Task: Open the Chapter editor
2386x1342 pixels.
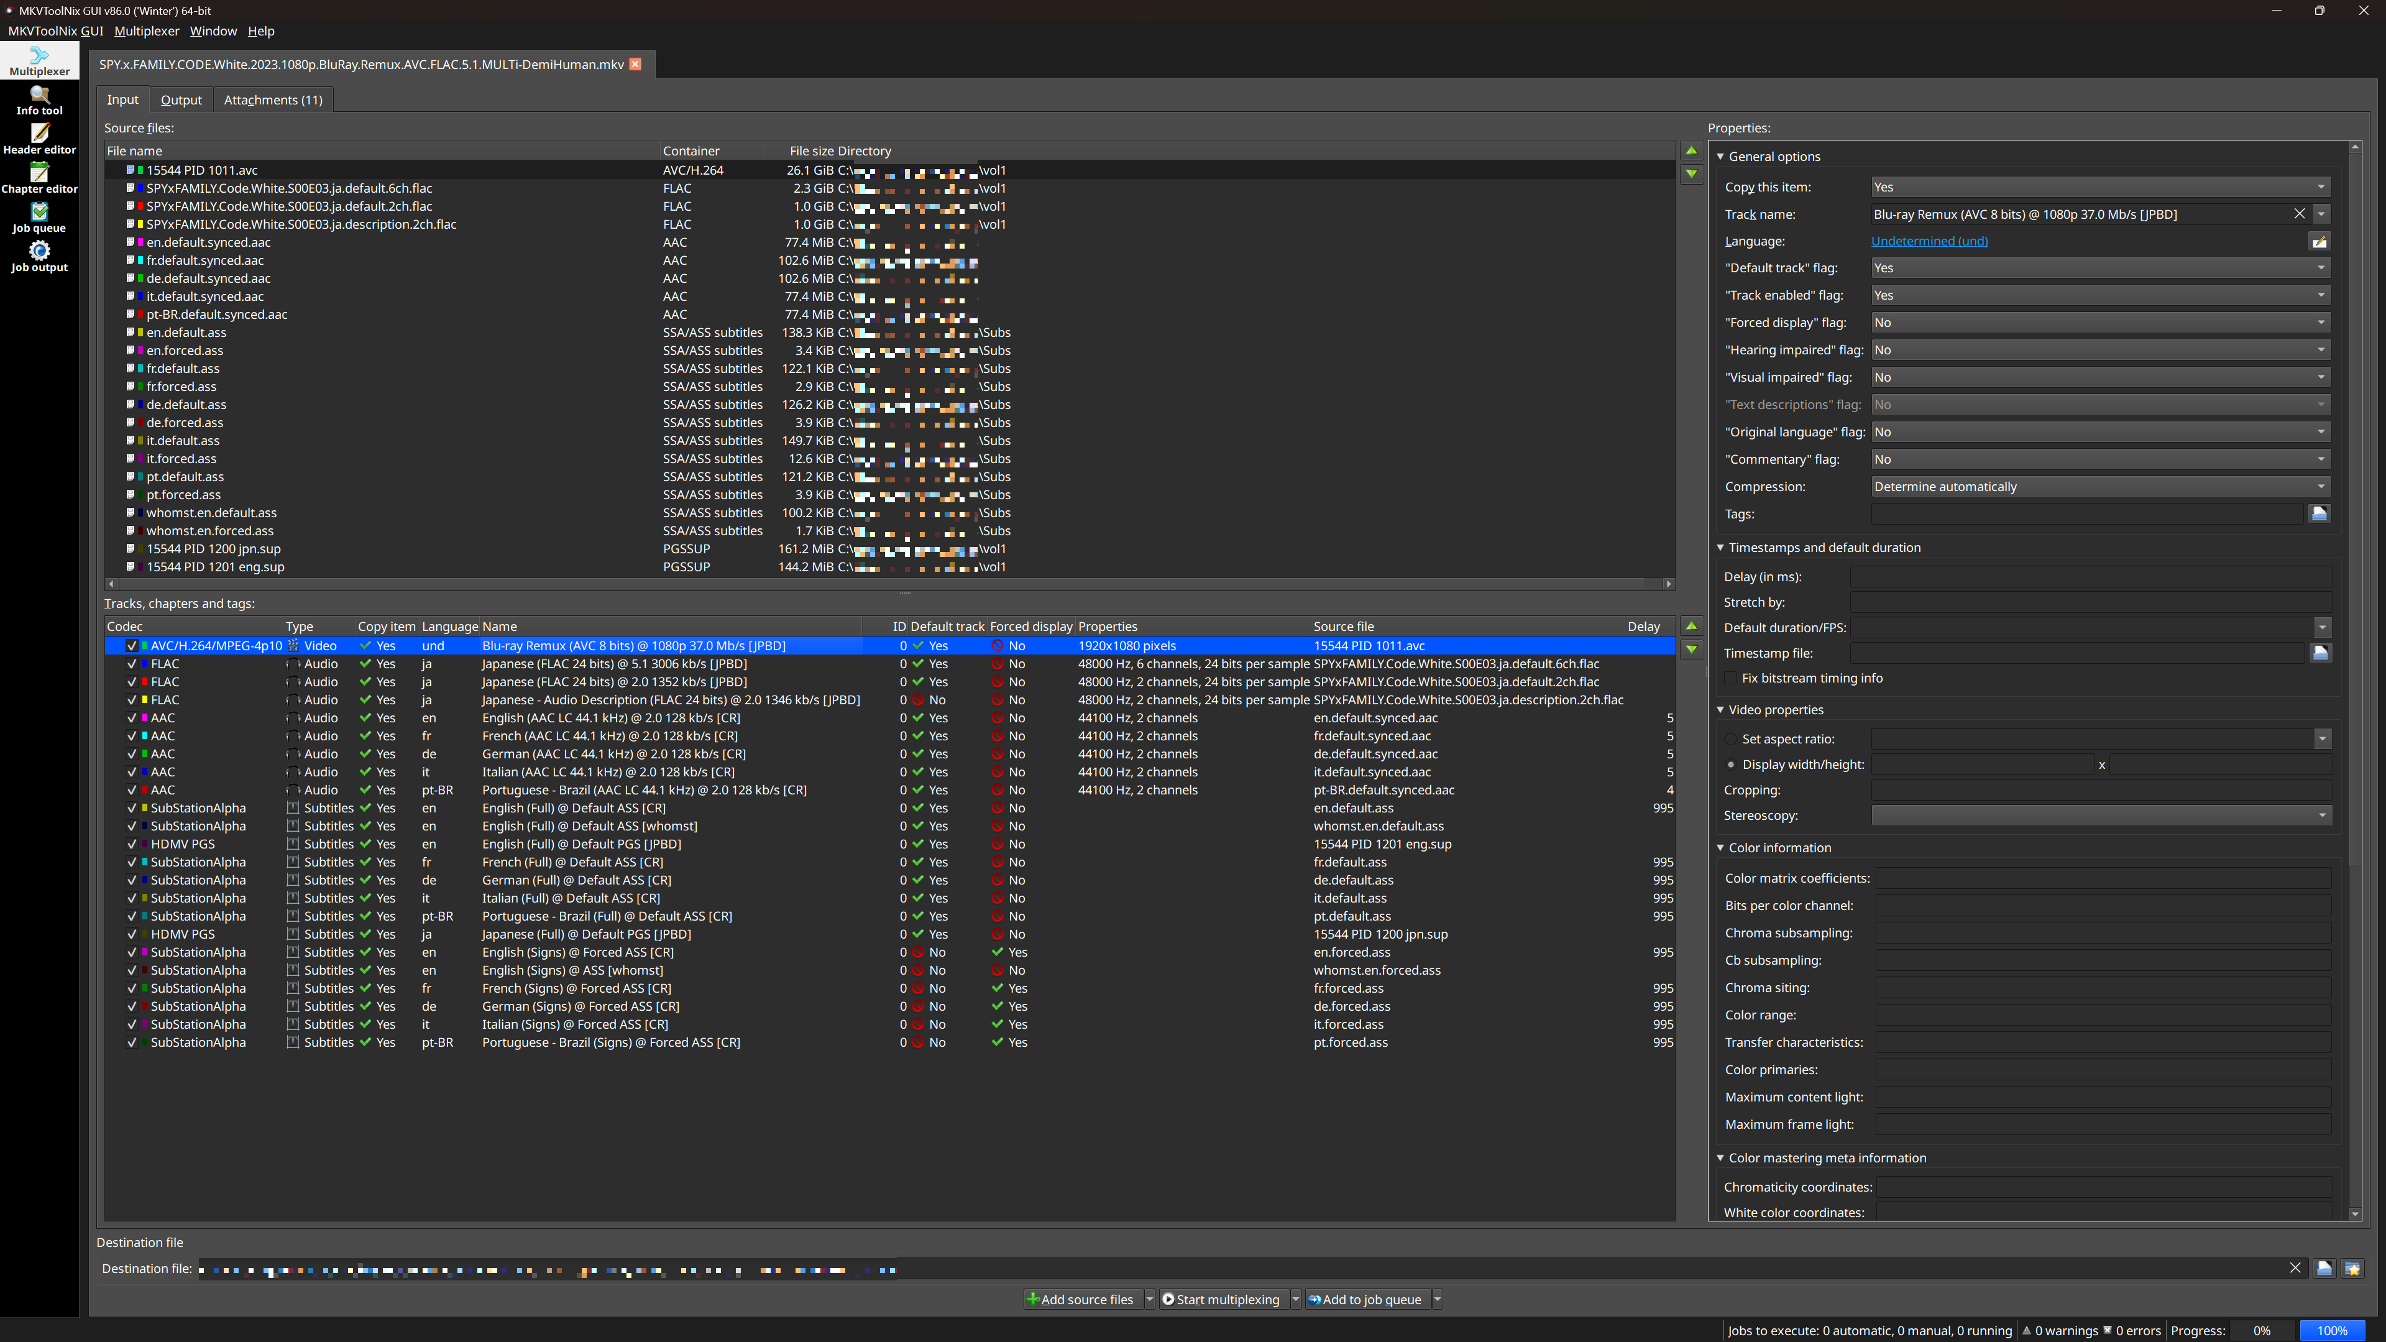Action: point(39,179)
